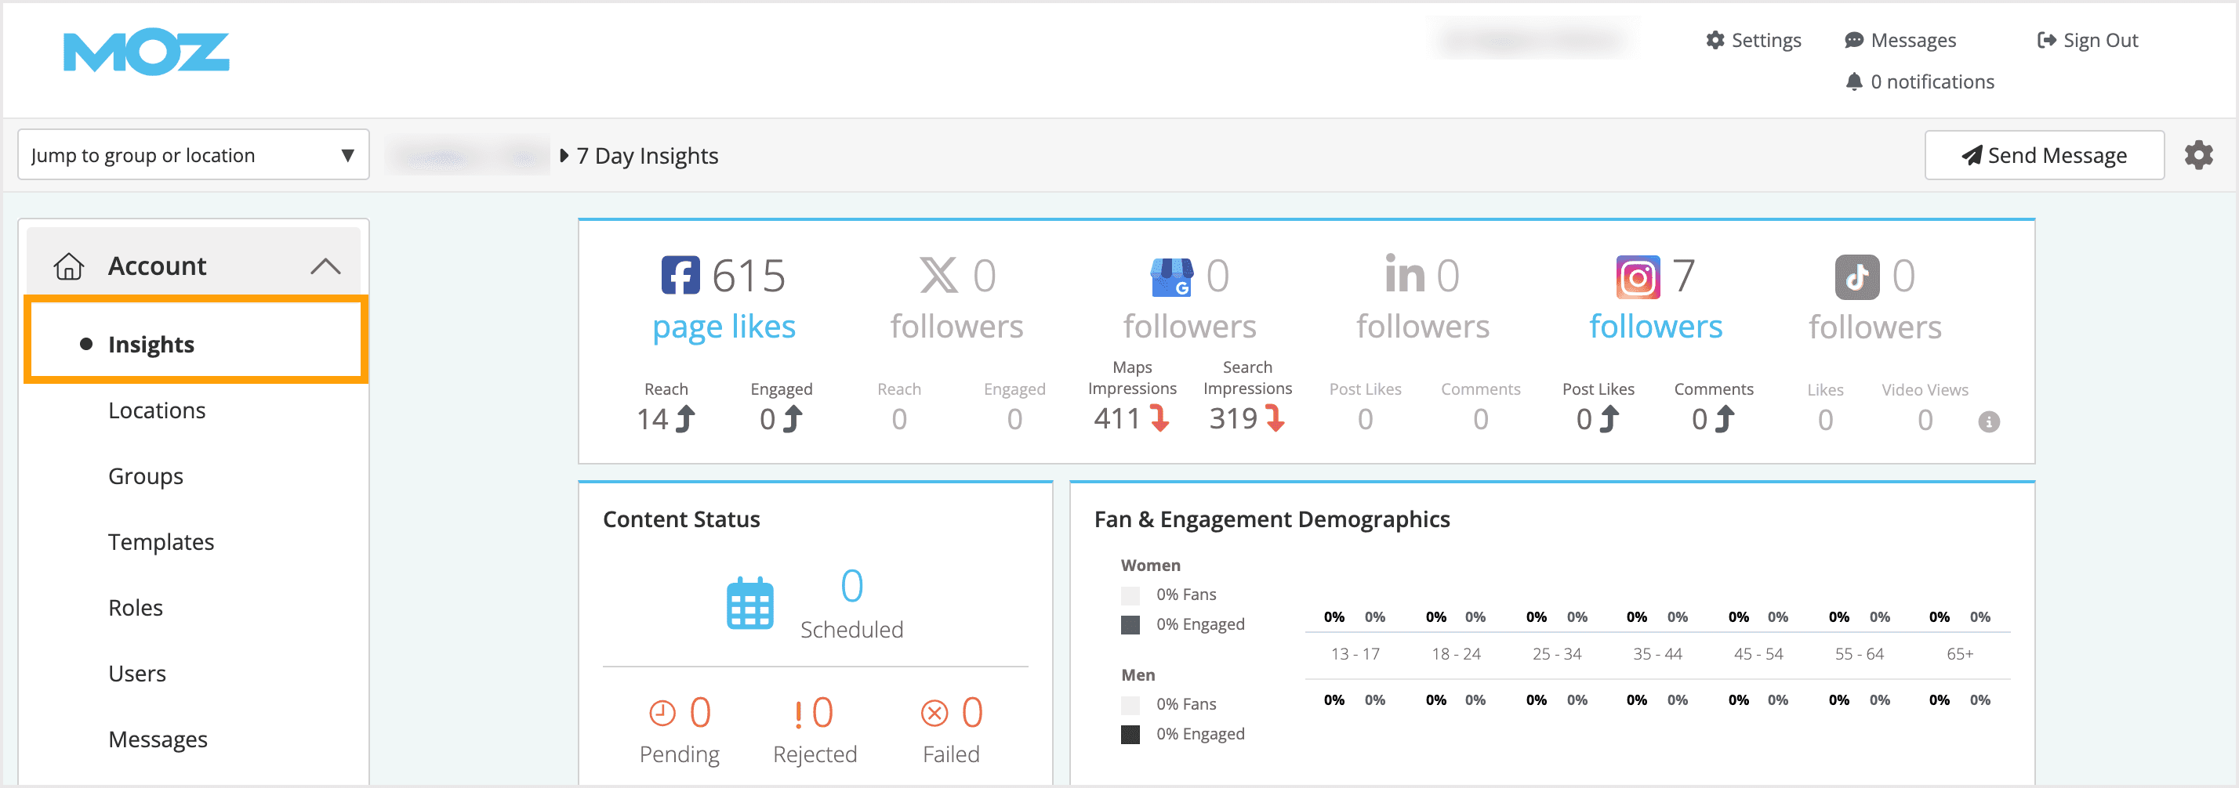Select the Instagram followers icon

pos(1638,277)
